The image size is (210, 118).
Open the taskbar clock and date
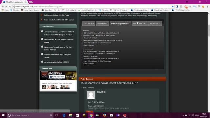[204, 115]
